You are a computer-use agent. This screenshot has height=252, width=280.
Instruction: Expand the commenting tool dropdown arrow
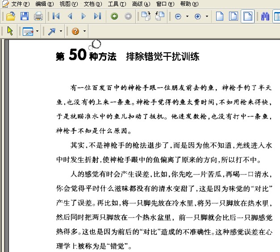tap(37, 31)
